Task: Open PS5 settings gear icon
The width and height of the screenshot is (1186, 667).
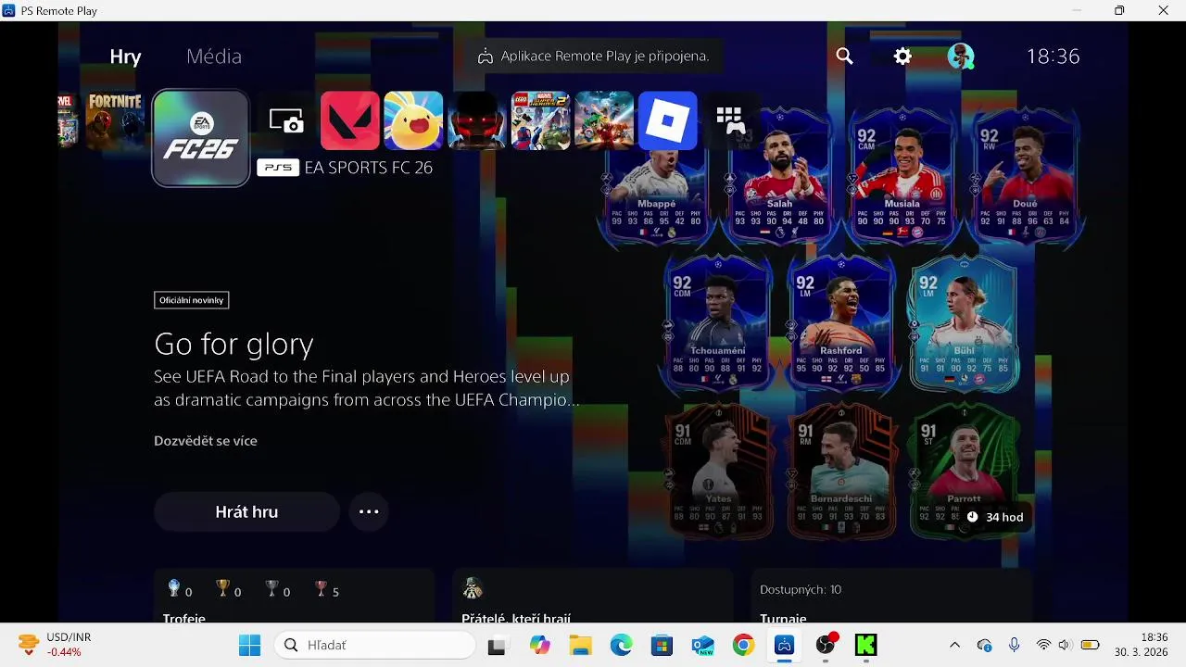Action: (902, 57)
